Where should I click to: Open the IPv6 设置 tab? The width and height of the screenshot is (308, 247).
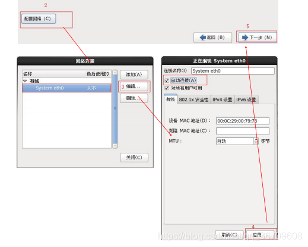pyautogui.click(x=246, y=100)
